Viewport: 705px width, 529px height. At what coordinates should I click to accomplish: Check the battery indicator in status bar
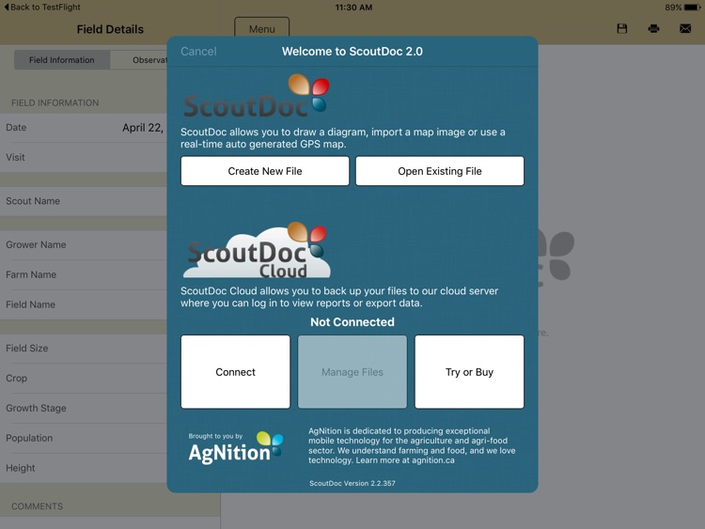[x=693, y=8]
